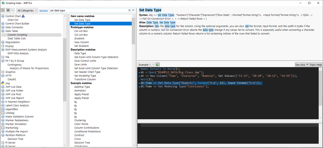
Task: Expand the See Also dropdown
Action: coord(301,64)
